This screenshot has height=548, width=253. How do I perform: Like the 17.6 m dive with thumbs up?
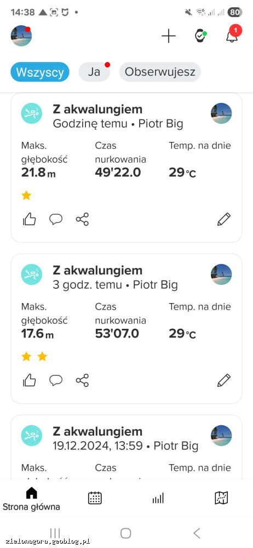pyautogui.click(x=30, y=380)
